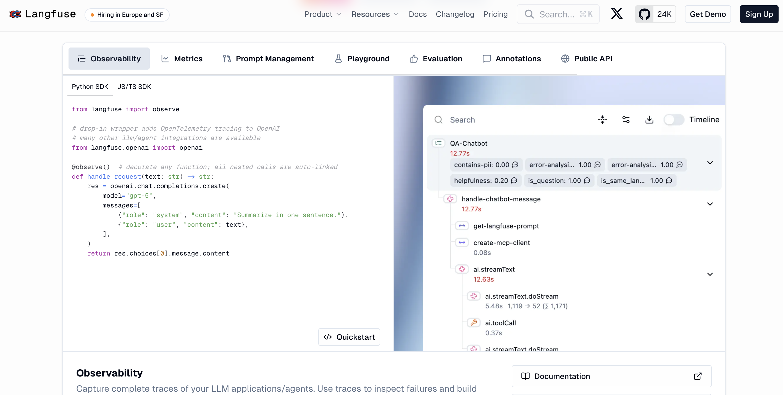
Task: Click the download icon in trace panel
Action: pyautogui.click(x=649, y=120)
